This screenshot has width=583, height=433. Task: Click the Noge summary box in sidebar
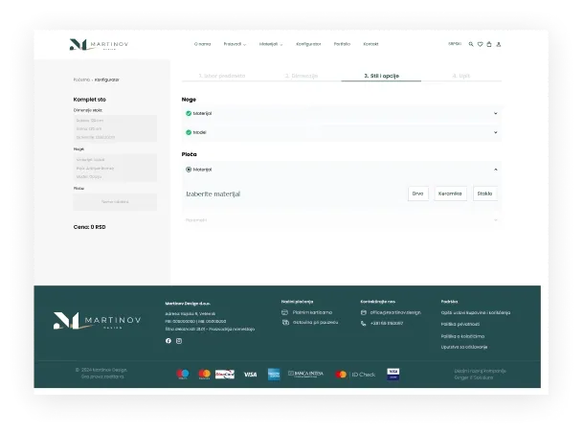(115, 168)
